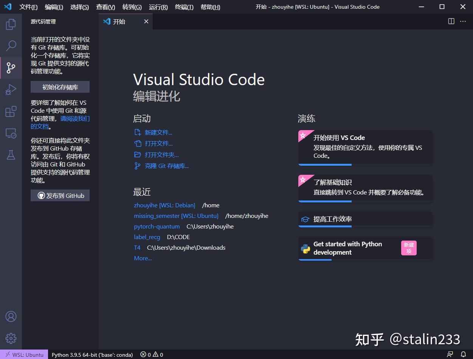Open the 文件 menu
Screen dimensions: 473x359
[x=28, y=7]
